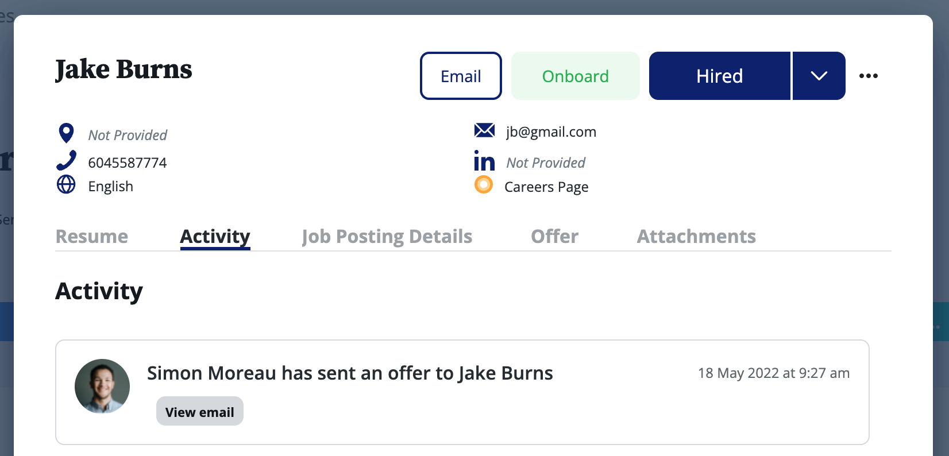Open the Job Posting Details tab
The image size is (949, 456).
(x=387, y=237)
